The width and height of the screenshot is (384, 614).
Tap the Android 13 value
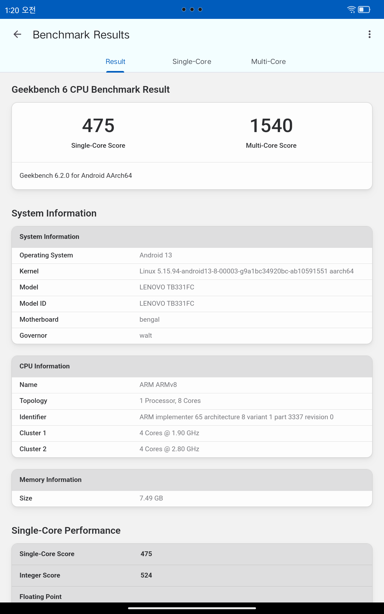tap(156, 255)
